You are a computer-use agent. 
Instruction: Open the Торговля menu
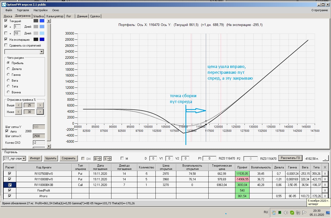pyautogui.click(x=23, y=10)
